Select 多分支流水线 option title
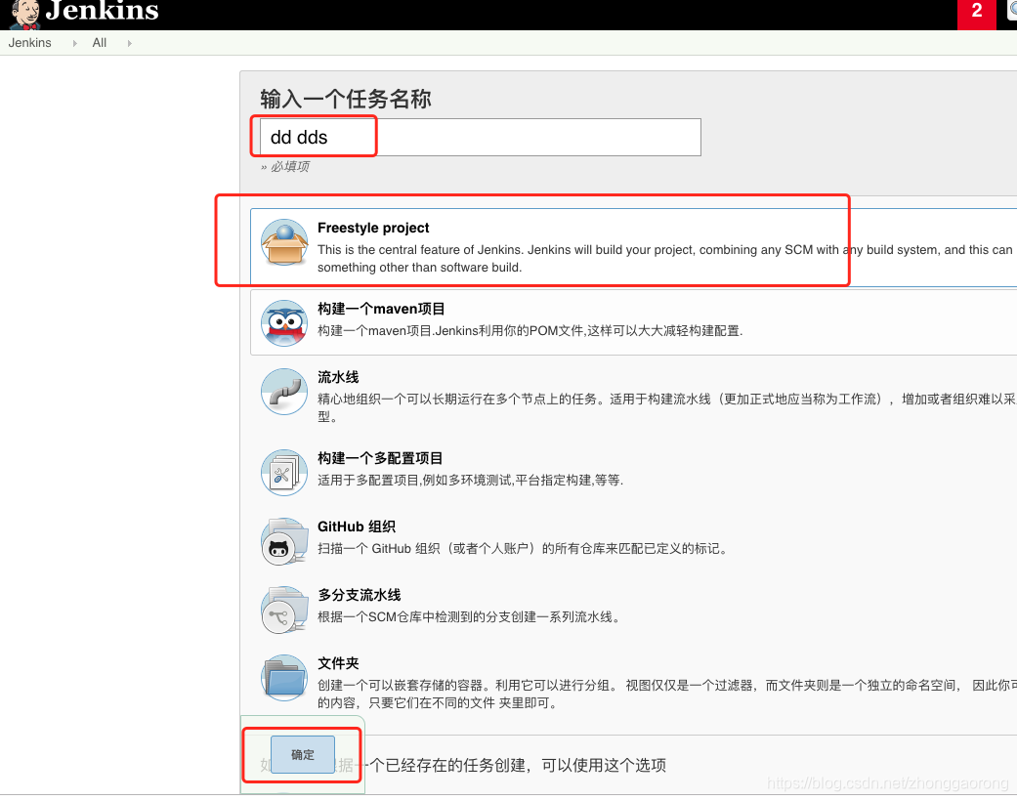Image resolution: width=1017 pixels, height=801 pixels. [x=359, y=595]
